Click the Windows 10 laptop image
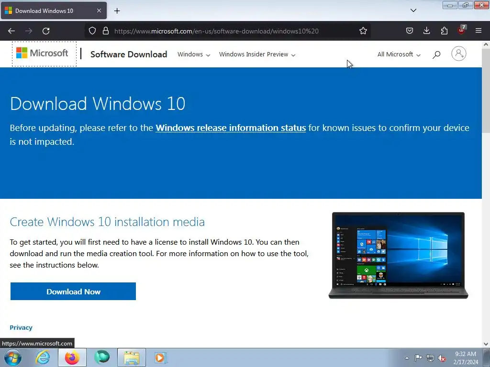Viewport: 490px width, 367px height. (x=398, y=255)
